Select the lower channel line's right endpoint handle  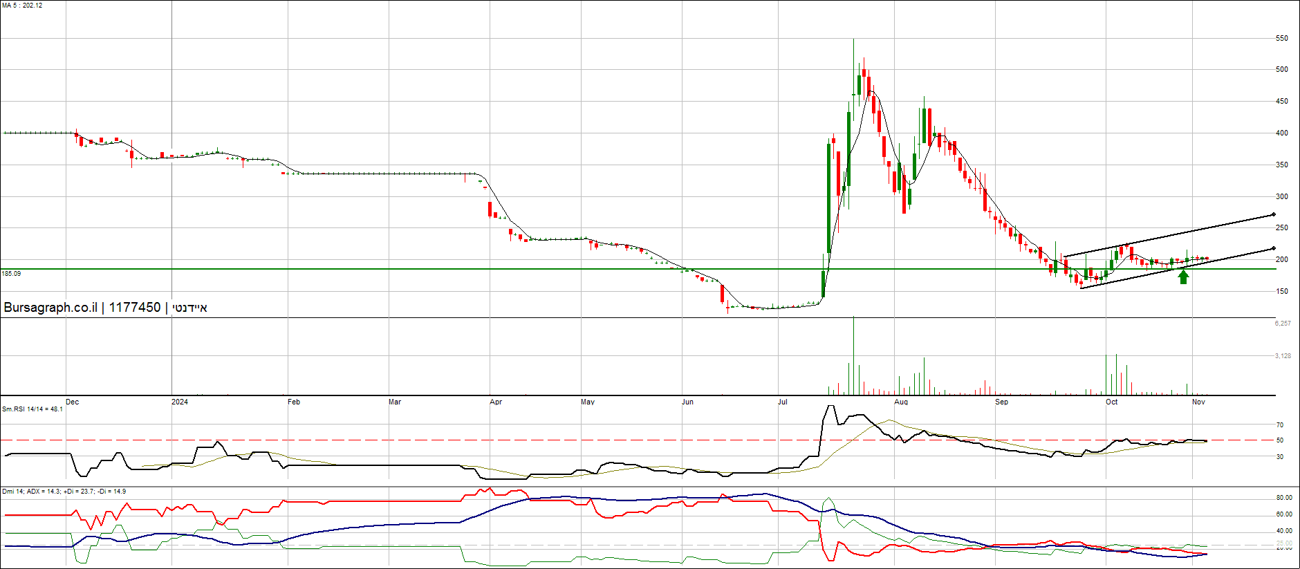pyautogui.click(x=1273, y=249)
